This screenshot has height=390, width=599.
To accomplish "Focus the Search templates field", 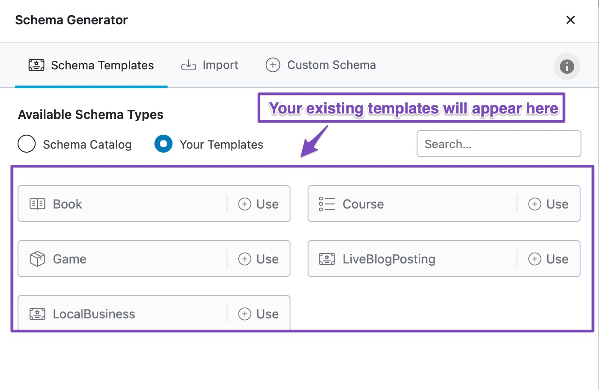I will (499, 144).
